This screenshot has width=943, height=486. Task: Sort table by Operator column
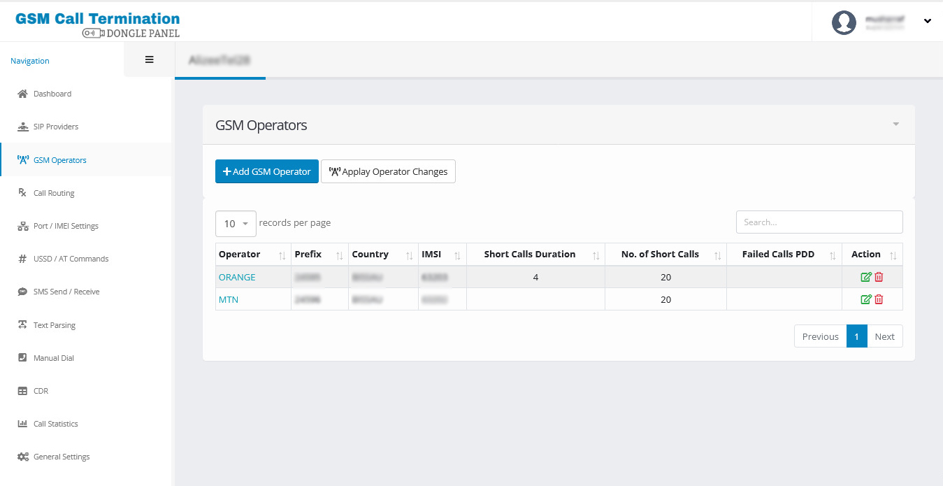[x=253, y=255]
